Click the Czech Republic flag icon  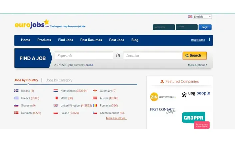[x=95, y=113]
